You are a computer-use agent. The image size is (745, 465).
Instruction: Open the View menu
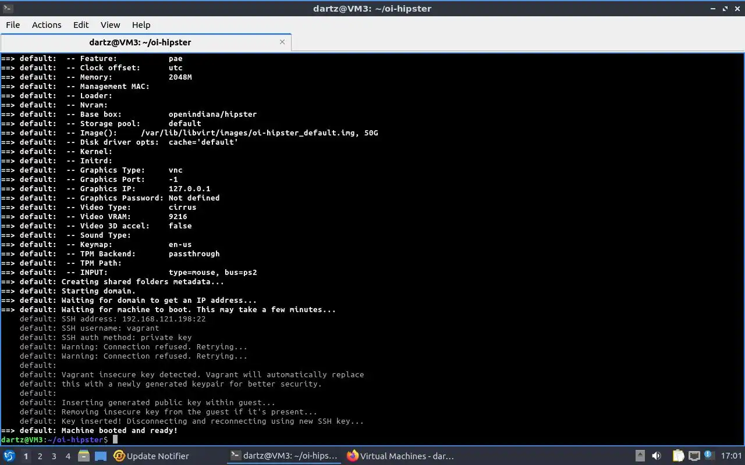click(x=110, y=24)
